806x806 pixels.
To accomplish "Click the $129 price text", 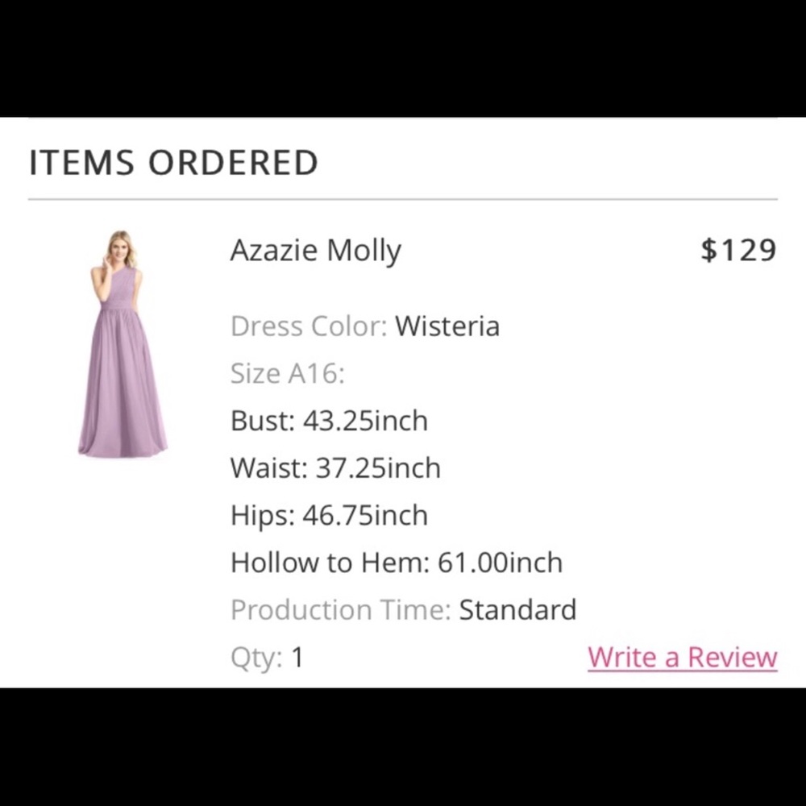I will (x=738, y=250).
